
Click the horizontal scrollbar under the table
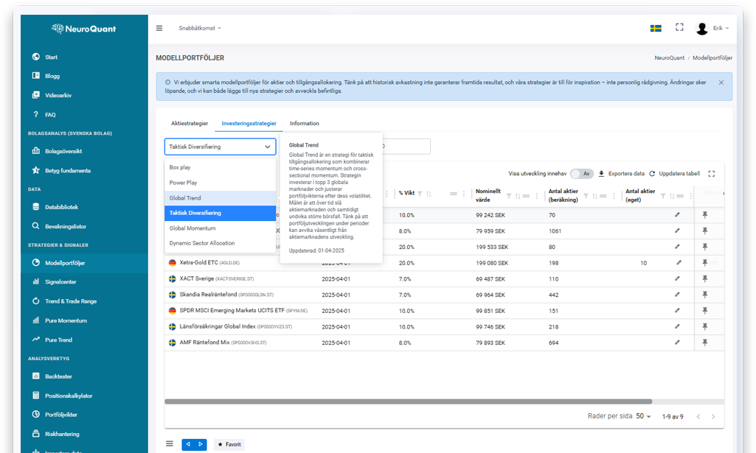point(398,401)
